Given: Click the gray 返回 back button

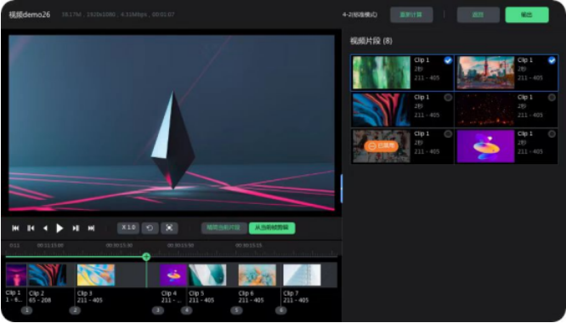Looking at the screenshot, I should pos(478,14).
